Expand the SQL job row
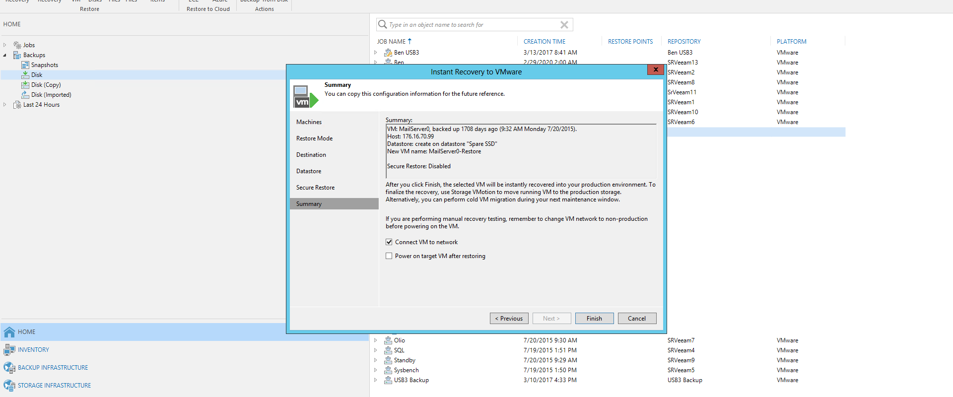This screenshot has height=397, width=953. pyautogui.click(x=376, y=350)
